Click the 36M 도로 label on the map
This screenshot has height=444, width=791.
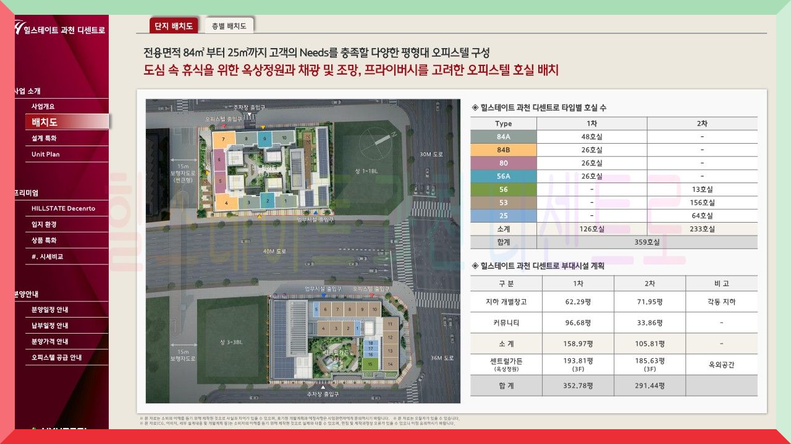[441, 358]
